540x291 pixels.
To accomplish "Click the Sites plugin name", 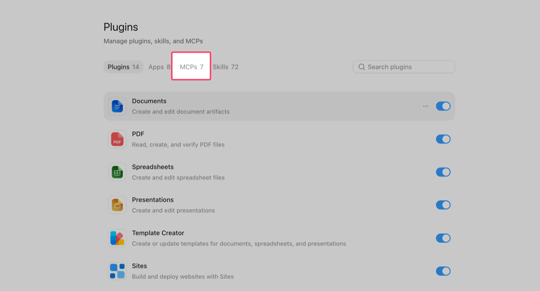I will point(139,266).
